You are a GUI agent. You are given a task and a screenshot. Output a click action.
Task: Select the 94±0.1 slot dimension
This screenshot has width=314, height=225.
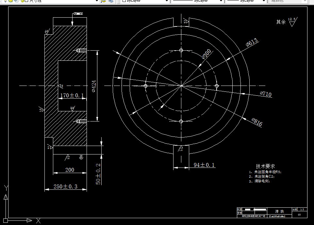pyautogui.click(x=204, y=165)
